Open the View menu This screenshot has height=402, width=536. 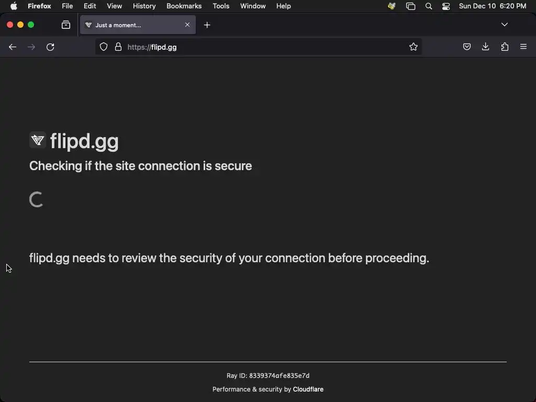click(x=115, y=6)
